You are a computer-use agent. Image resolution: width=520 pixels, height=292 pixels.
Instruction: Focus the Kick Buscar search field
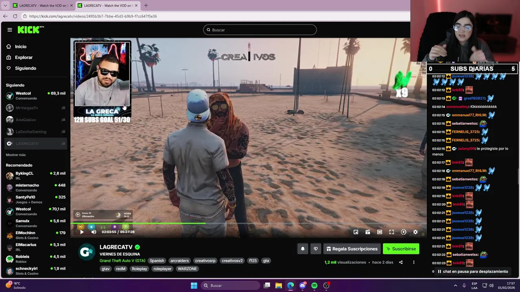coord(260,30)
